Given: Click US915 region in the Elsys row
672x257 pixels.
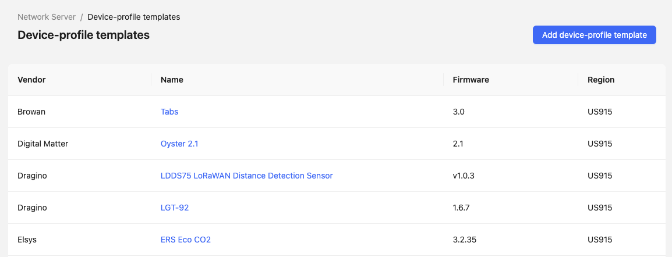Looking at the screenshot, I should [600, 240].
